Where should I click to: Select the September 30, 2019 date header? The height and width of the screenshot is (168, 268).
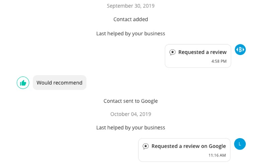pos(131,6)
